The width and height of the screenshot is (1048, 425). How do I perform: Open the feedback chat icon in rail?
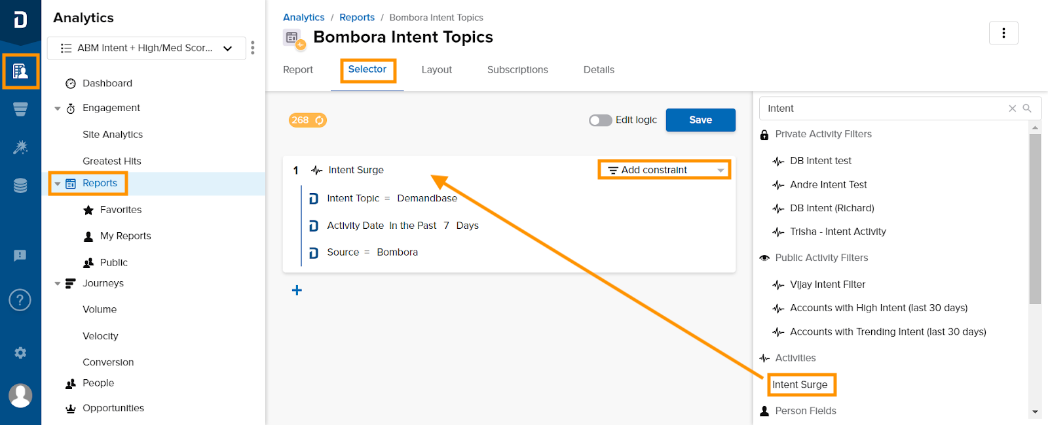[20, 255]
